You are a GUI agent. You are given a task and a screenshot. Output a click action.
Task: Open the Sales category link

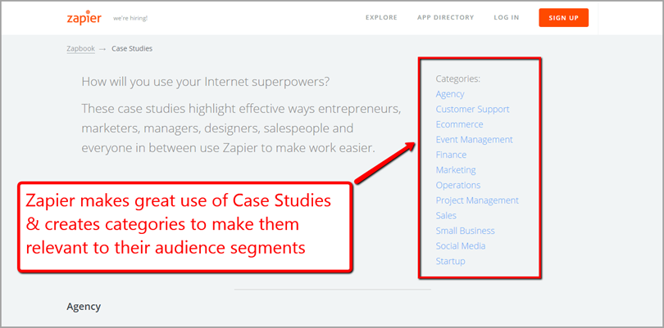[x=446, y=216]
